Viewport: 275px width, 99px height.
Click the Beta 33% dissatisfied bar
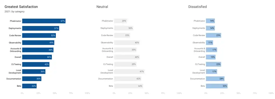[217, 86]
